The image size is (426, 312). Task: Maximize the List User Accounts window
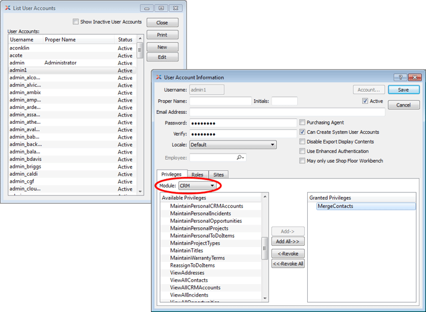[161, 8]
